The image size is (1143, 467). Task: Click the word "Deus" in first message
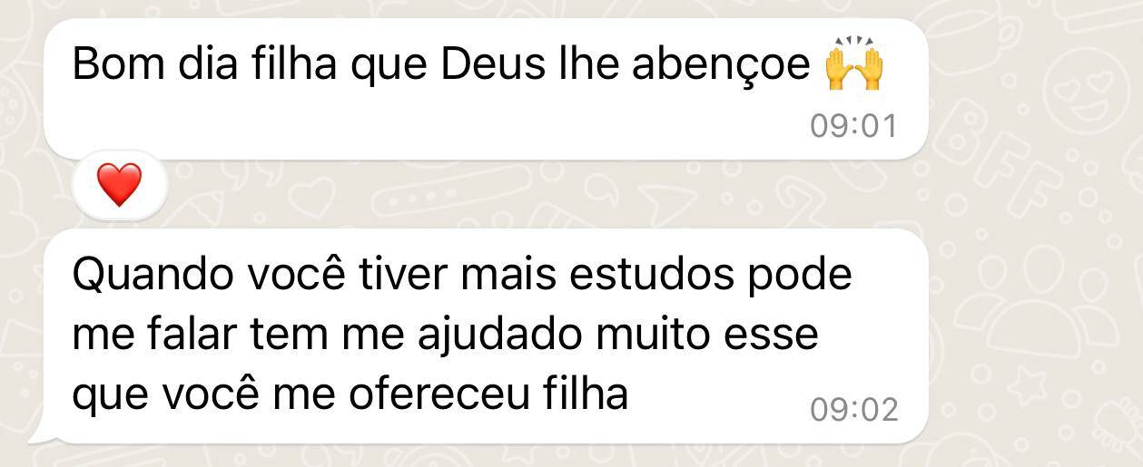(x=490, y=66)
